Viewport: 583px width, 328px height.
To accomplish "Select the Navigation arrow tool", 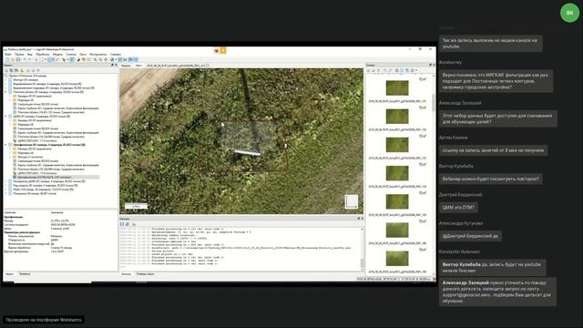I will (36, 59).
